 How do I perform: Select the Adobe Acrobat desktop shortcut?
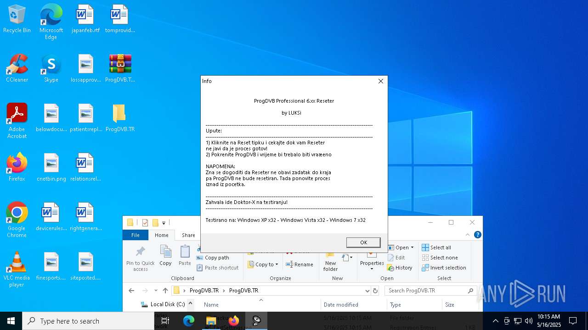tap(17, 121)
